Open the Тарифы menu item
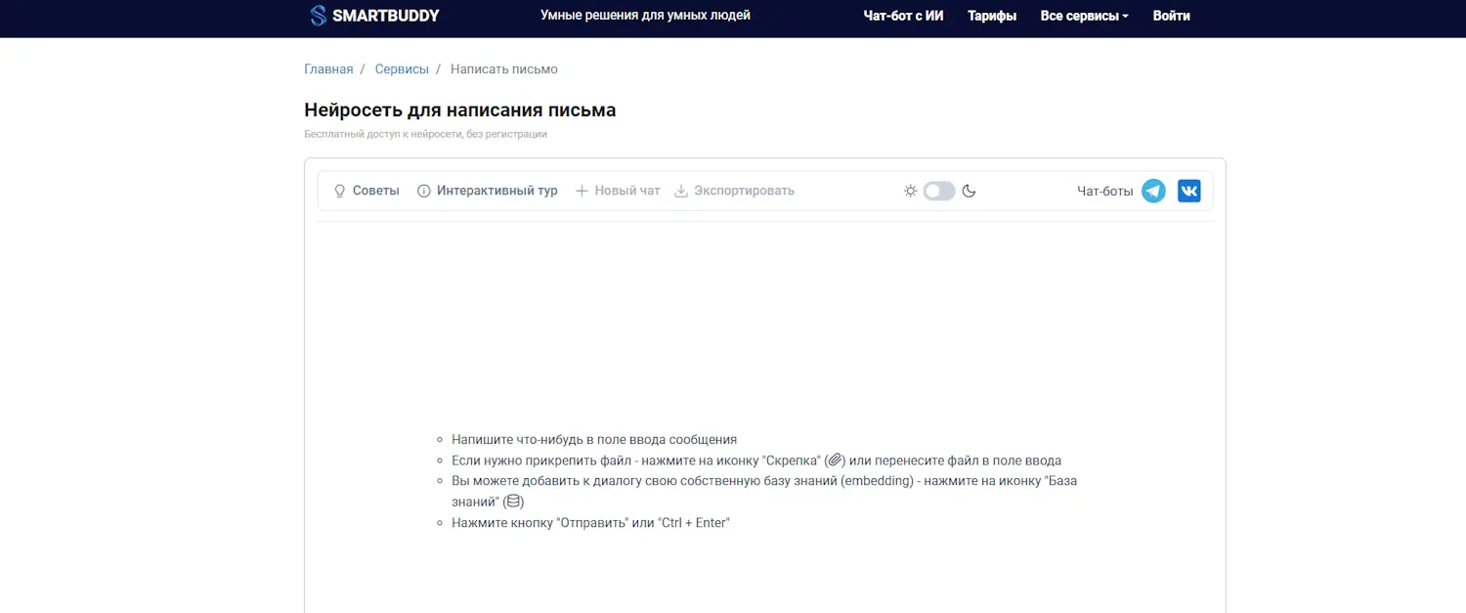This screenshot has width=1466, height=613. click(991, 16)
